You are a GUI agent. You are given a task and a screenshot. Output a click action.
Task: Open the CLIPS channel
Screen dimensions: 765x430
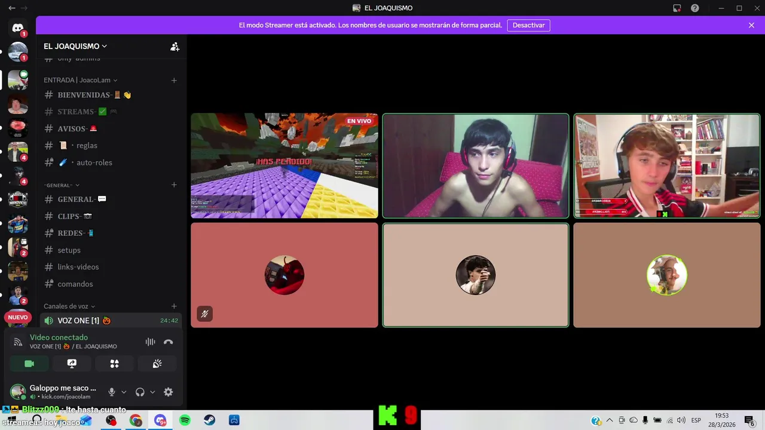coord(111,216)
